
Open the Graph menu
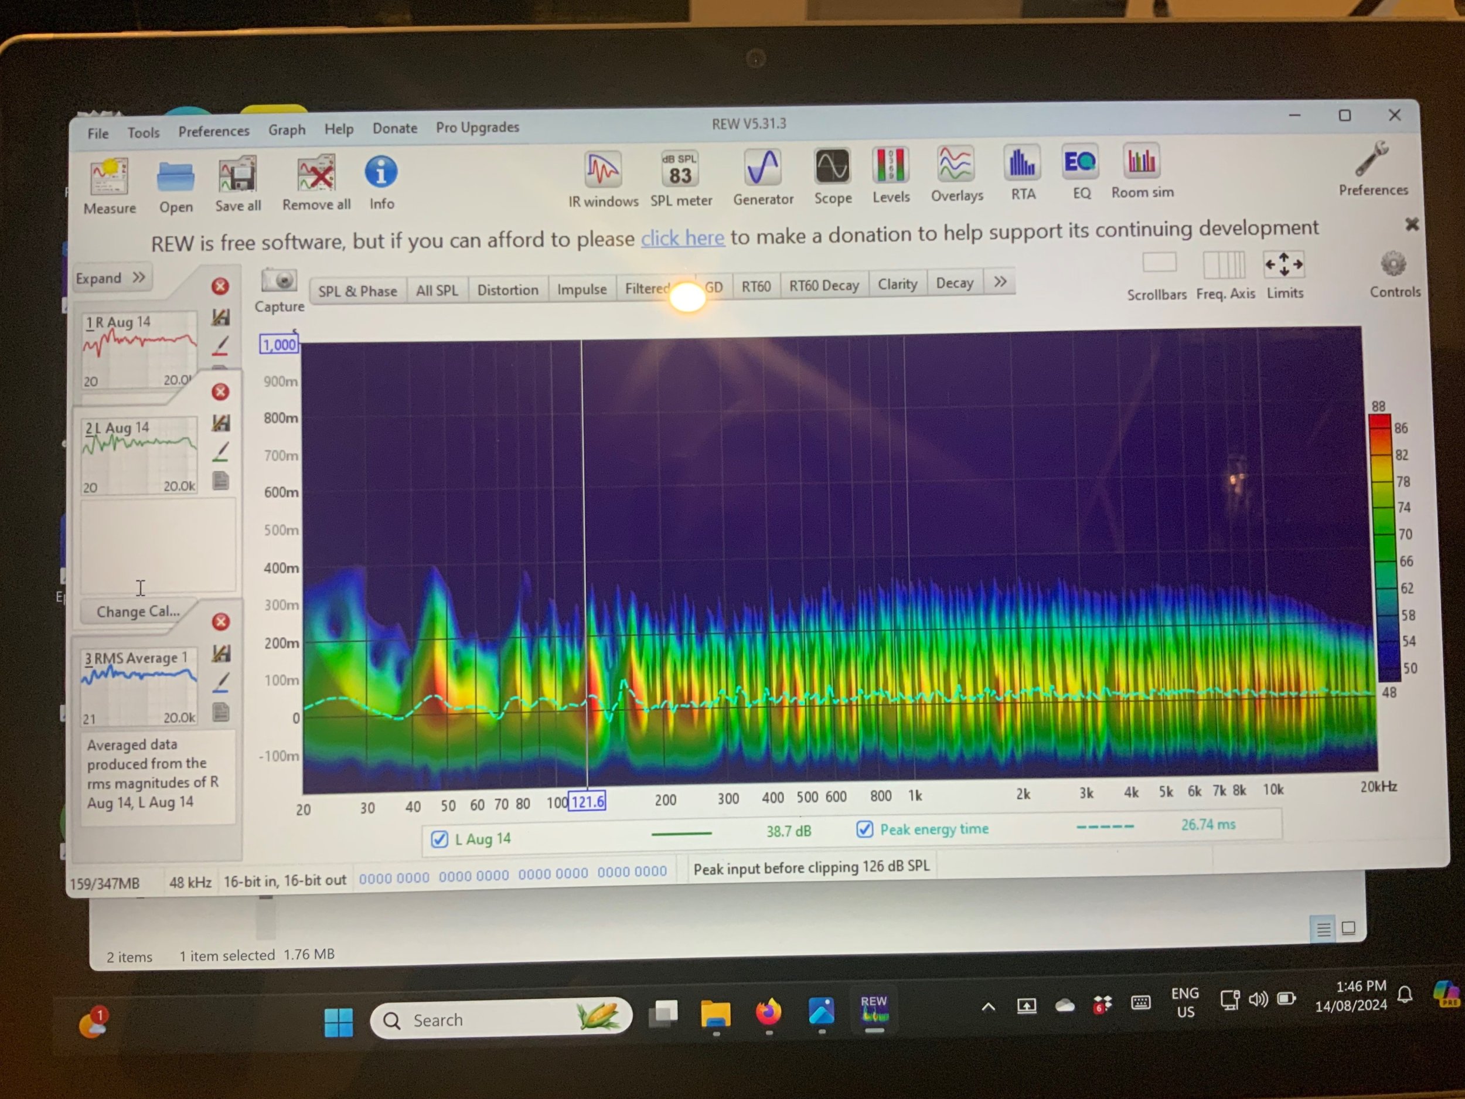(x=287, y=130)
